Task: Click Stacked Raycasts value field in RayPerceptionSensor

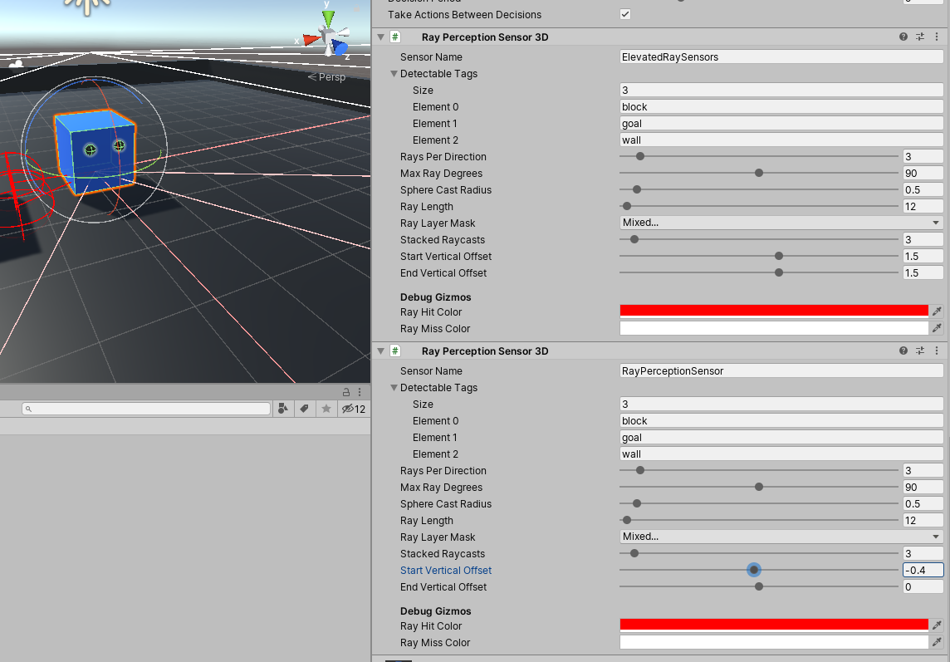Action: click(923, 553)
